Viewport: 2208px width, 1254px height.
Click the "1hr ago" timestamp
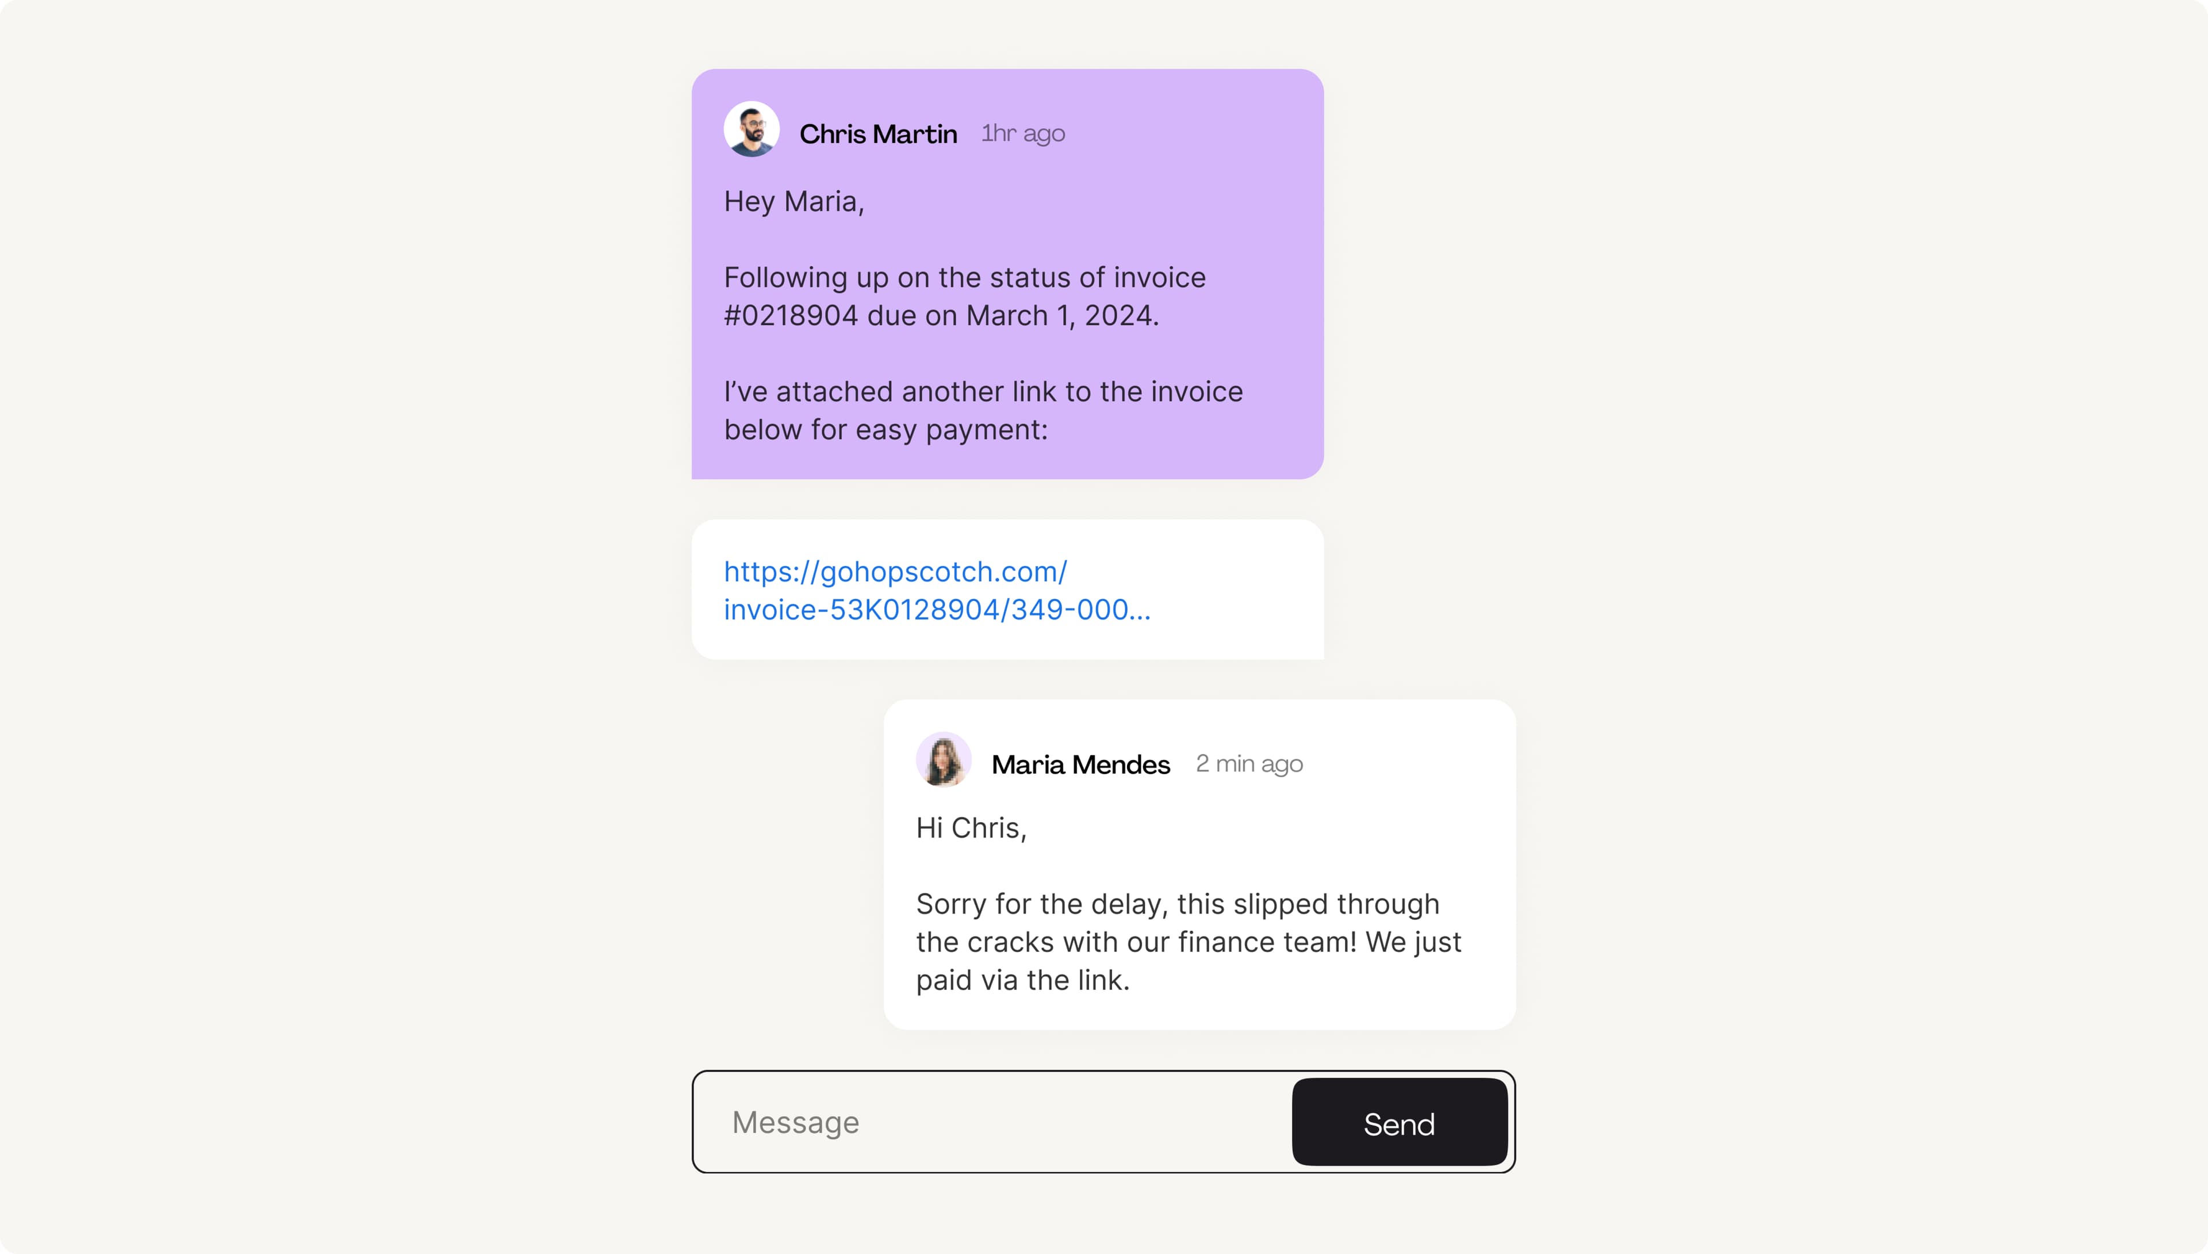[1023, 133]
